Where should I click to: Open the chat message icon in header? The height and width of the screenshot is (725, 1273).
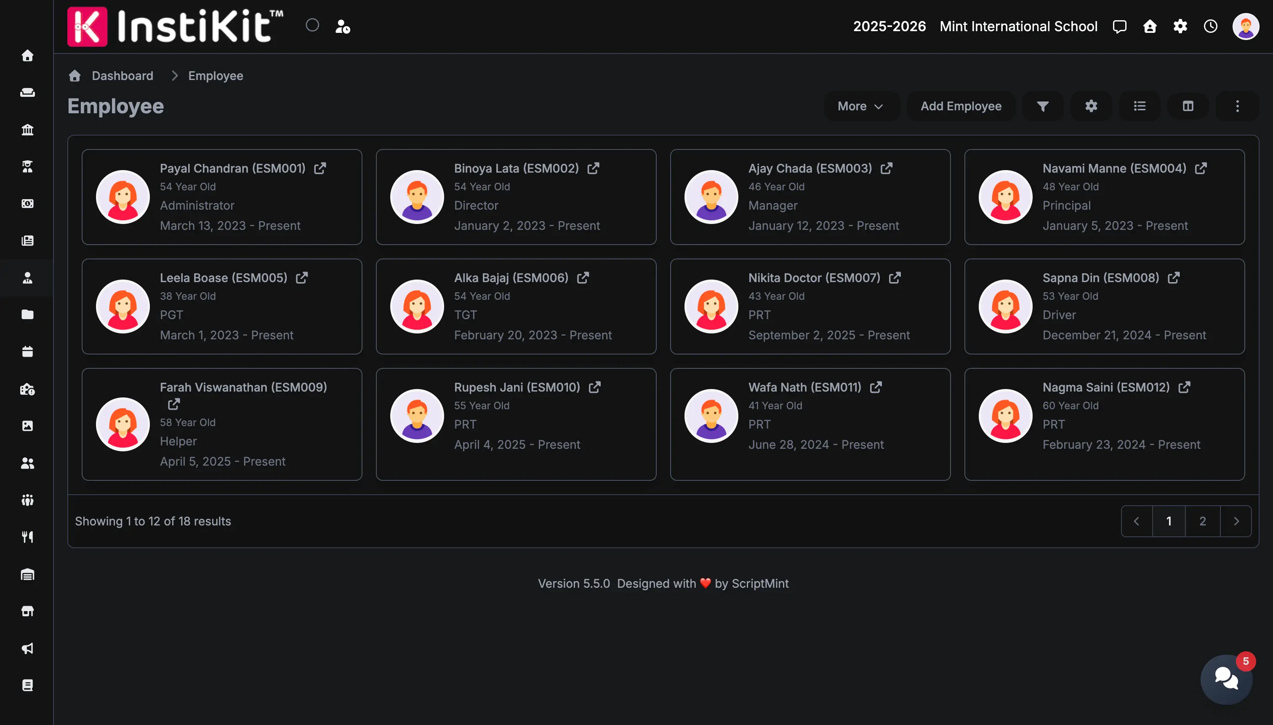[1120, 27]
